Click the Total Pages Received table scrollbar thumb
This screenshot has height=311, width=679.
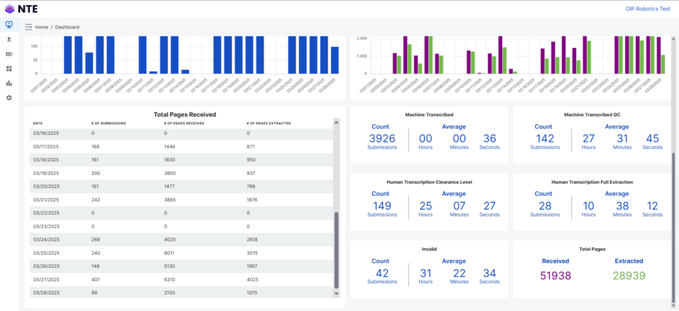point(336,250)
